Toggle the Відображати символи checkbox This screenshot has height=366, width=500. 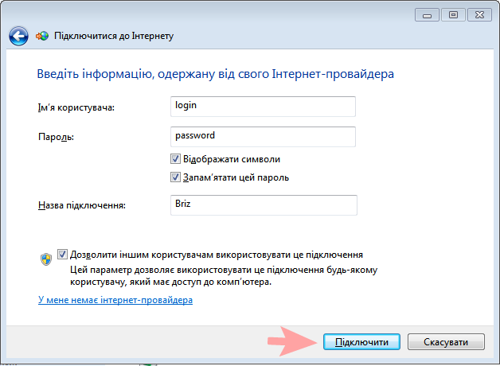click(175, 158)
